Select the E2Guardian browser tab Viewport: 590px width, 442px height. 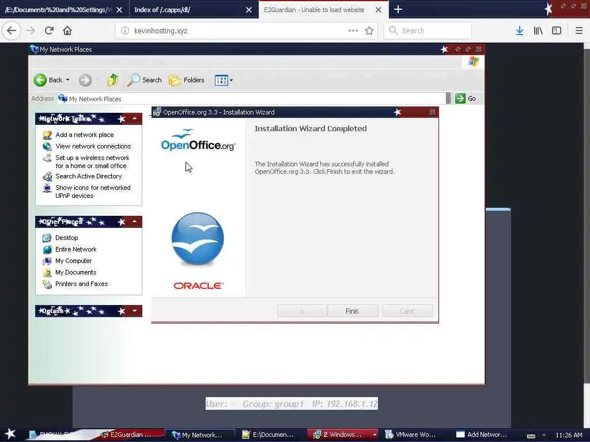(x=314, y=10)
